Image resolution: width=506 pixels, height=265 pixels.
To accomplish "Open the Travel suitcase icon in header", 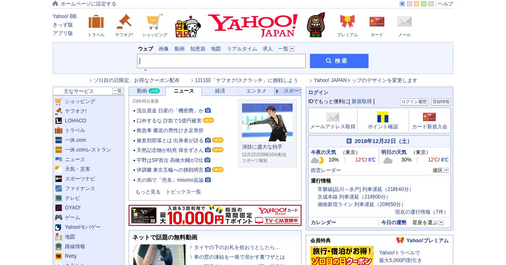I will click(x=96, y=21).
